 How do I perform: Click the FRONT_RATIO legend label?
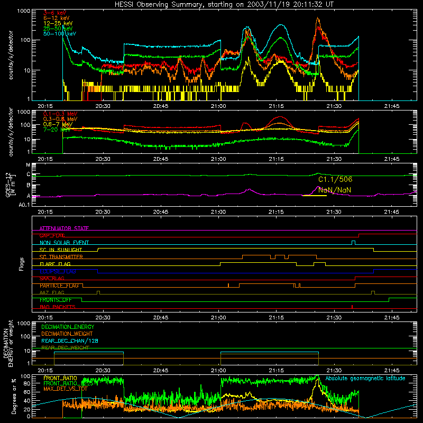coord(60,379)
